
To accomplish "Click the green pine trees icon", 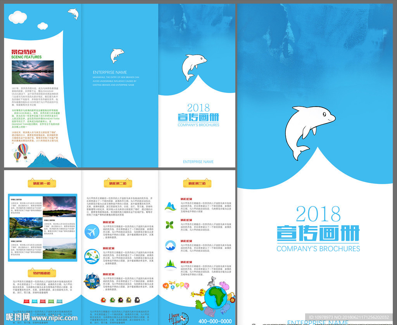I will pyautogui.click(x=171, y=264).
